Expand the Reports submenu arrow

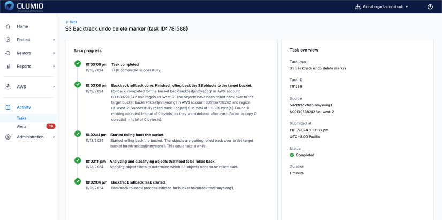pyautogui.click(x=54, y=67)
